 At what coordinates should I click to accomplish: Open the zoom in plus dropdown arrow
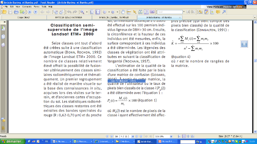tap(117, 12)
